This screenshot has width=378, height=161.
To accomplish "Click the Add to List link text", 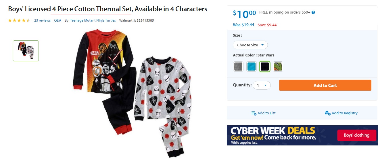I will pyautogui.click(x=266, y=113).
